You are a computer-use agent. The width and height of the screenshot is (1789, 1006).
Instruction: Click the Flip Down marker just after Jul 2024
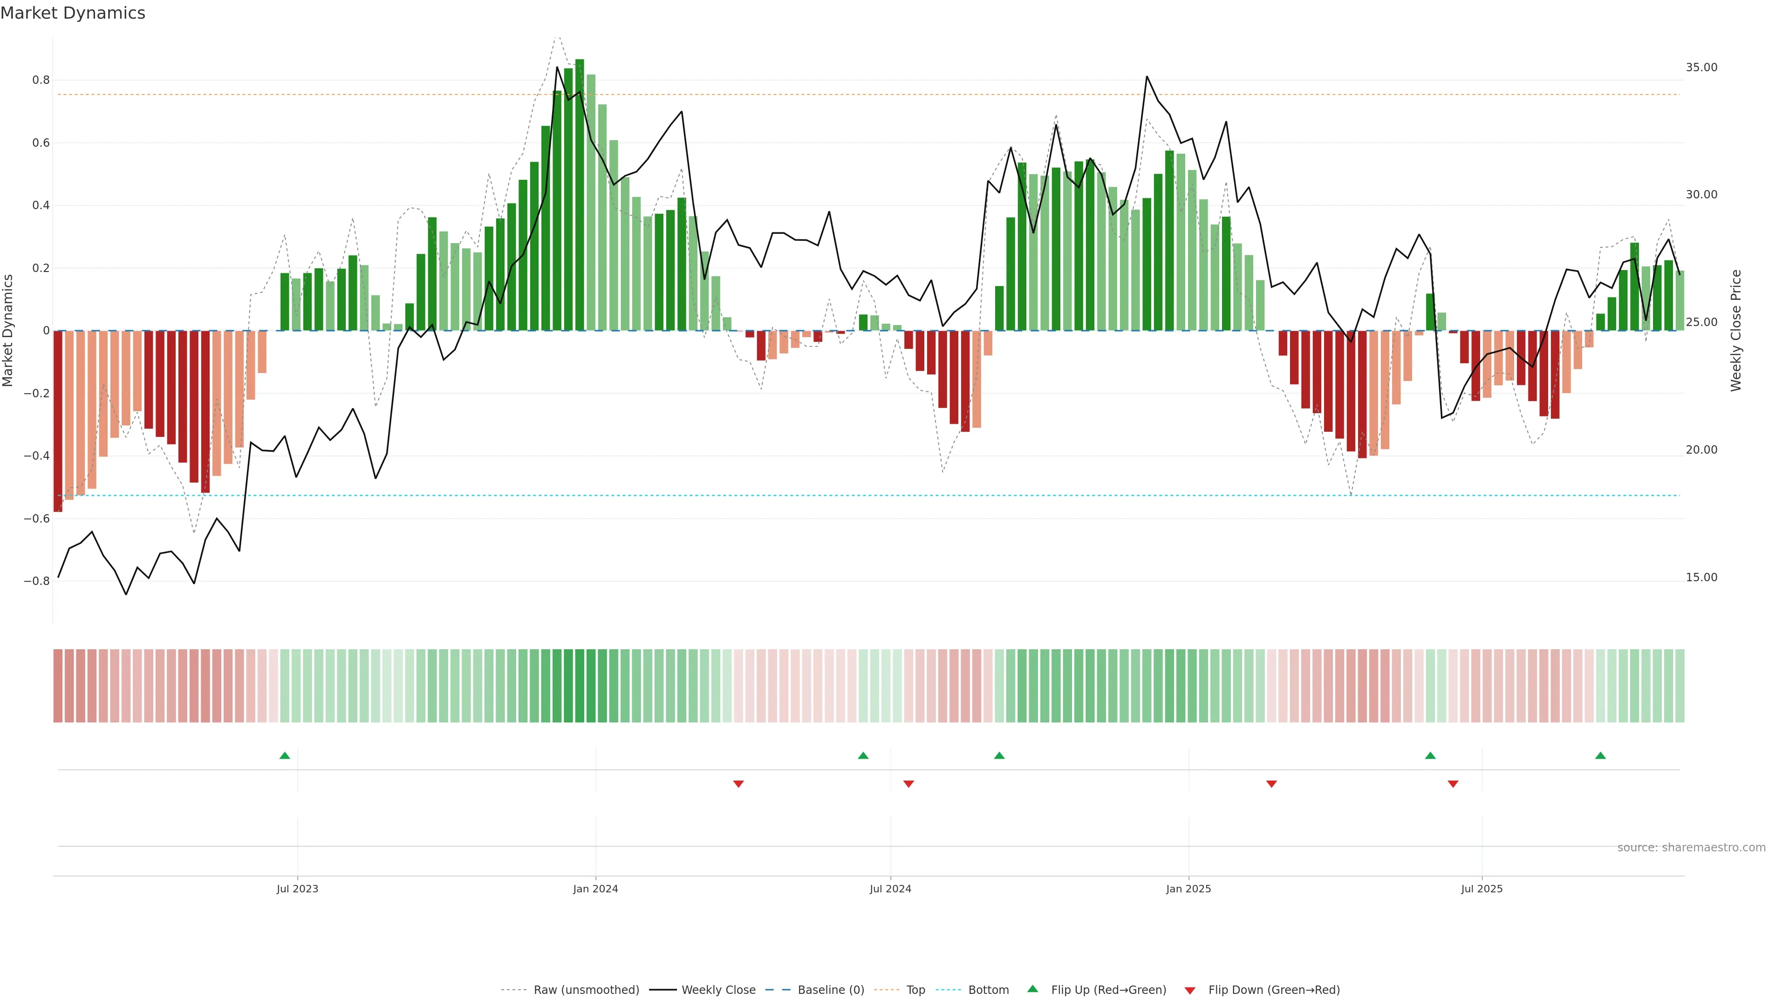[908, 784]
